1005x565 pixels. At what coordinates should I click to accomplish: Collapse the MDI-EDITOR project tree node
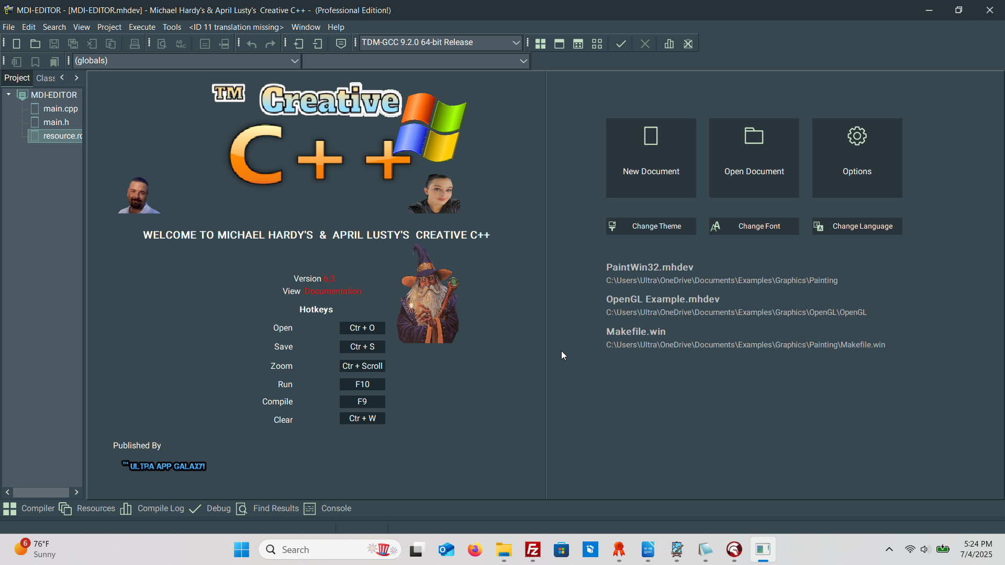point(8,95)
